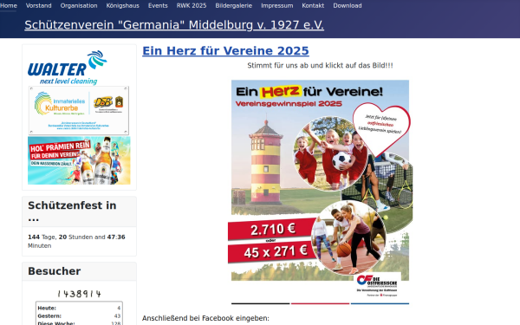Click the Immaterielles Kulturerbe DSB banner
The height and width of the screenshot is (325, 520).
point(79,110)
